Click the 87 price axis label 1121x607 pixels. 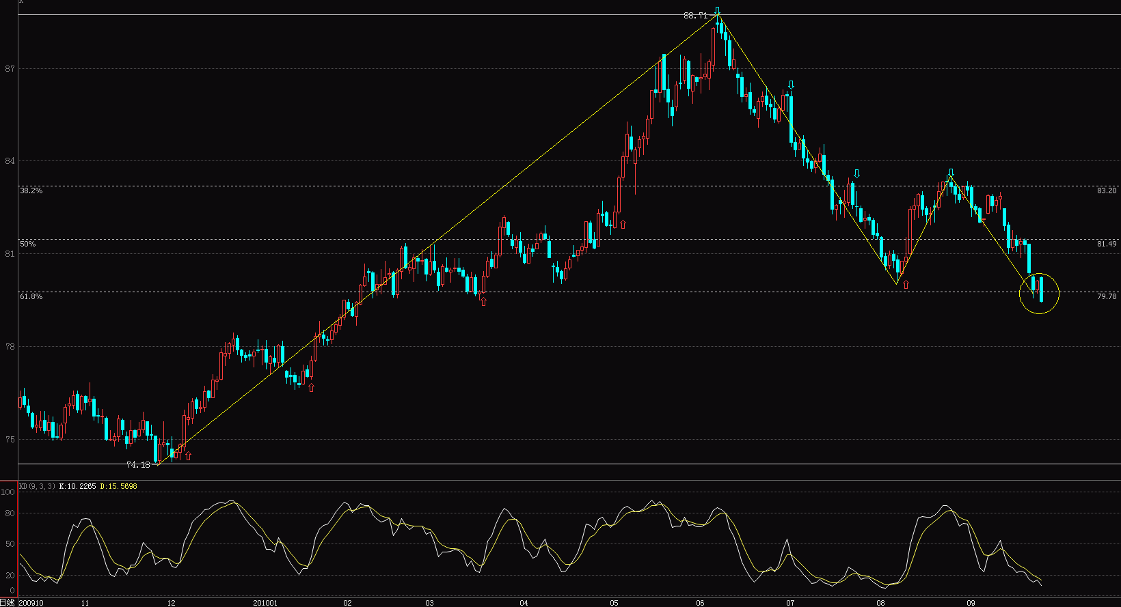coord(10,69)
